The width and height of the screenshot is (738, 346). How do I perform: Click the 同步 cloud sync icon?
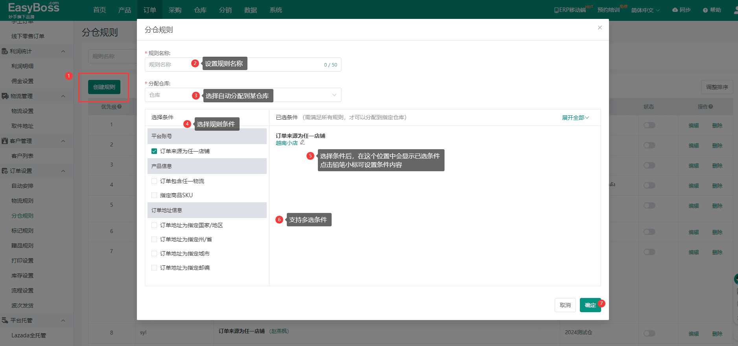pos(675,10)
